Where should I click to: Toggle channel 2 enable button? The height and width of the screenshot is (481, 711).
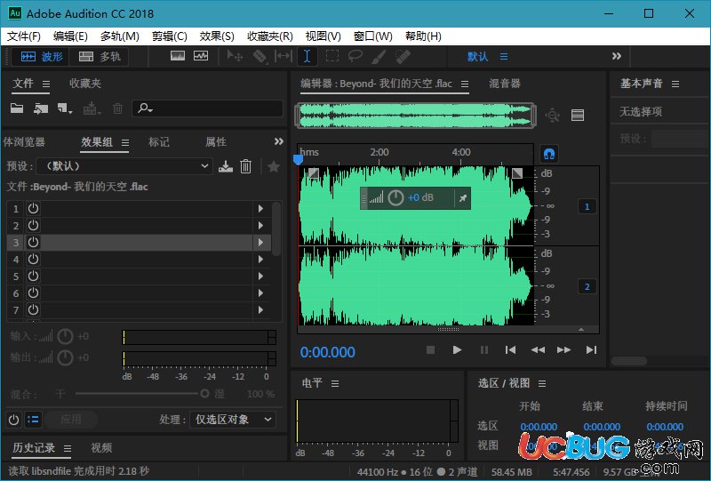[x=587, y=287]
